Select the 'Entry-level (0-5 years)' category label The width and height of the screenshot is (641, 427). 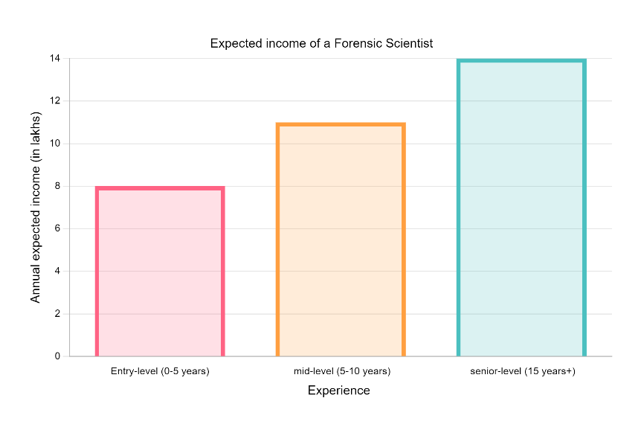pyautogui.click(x=160, y=370)
